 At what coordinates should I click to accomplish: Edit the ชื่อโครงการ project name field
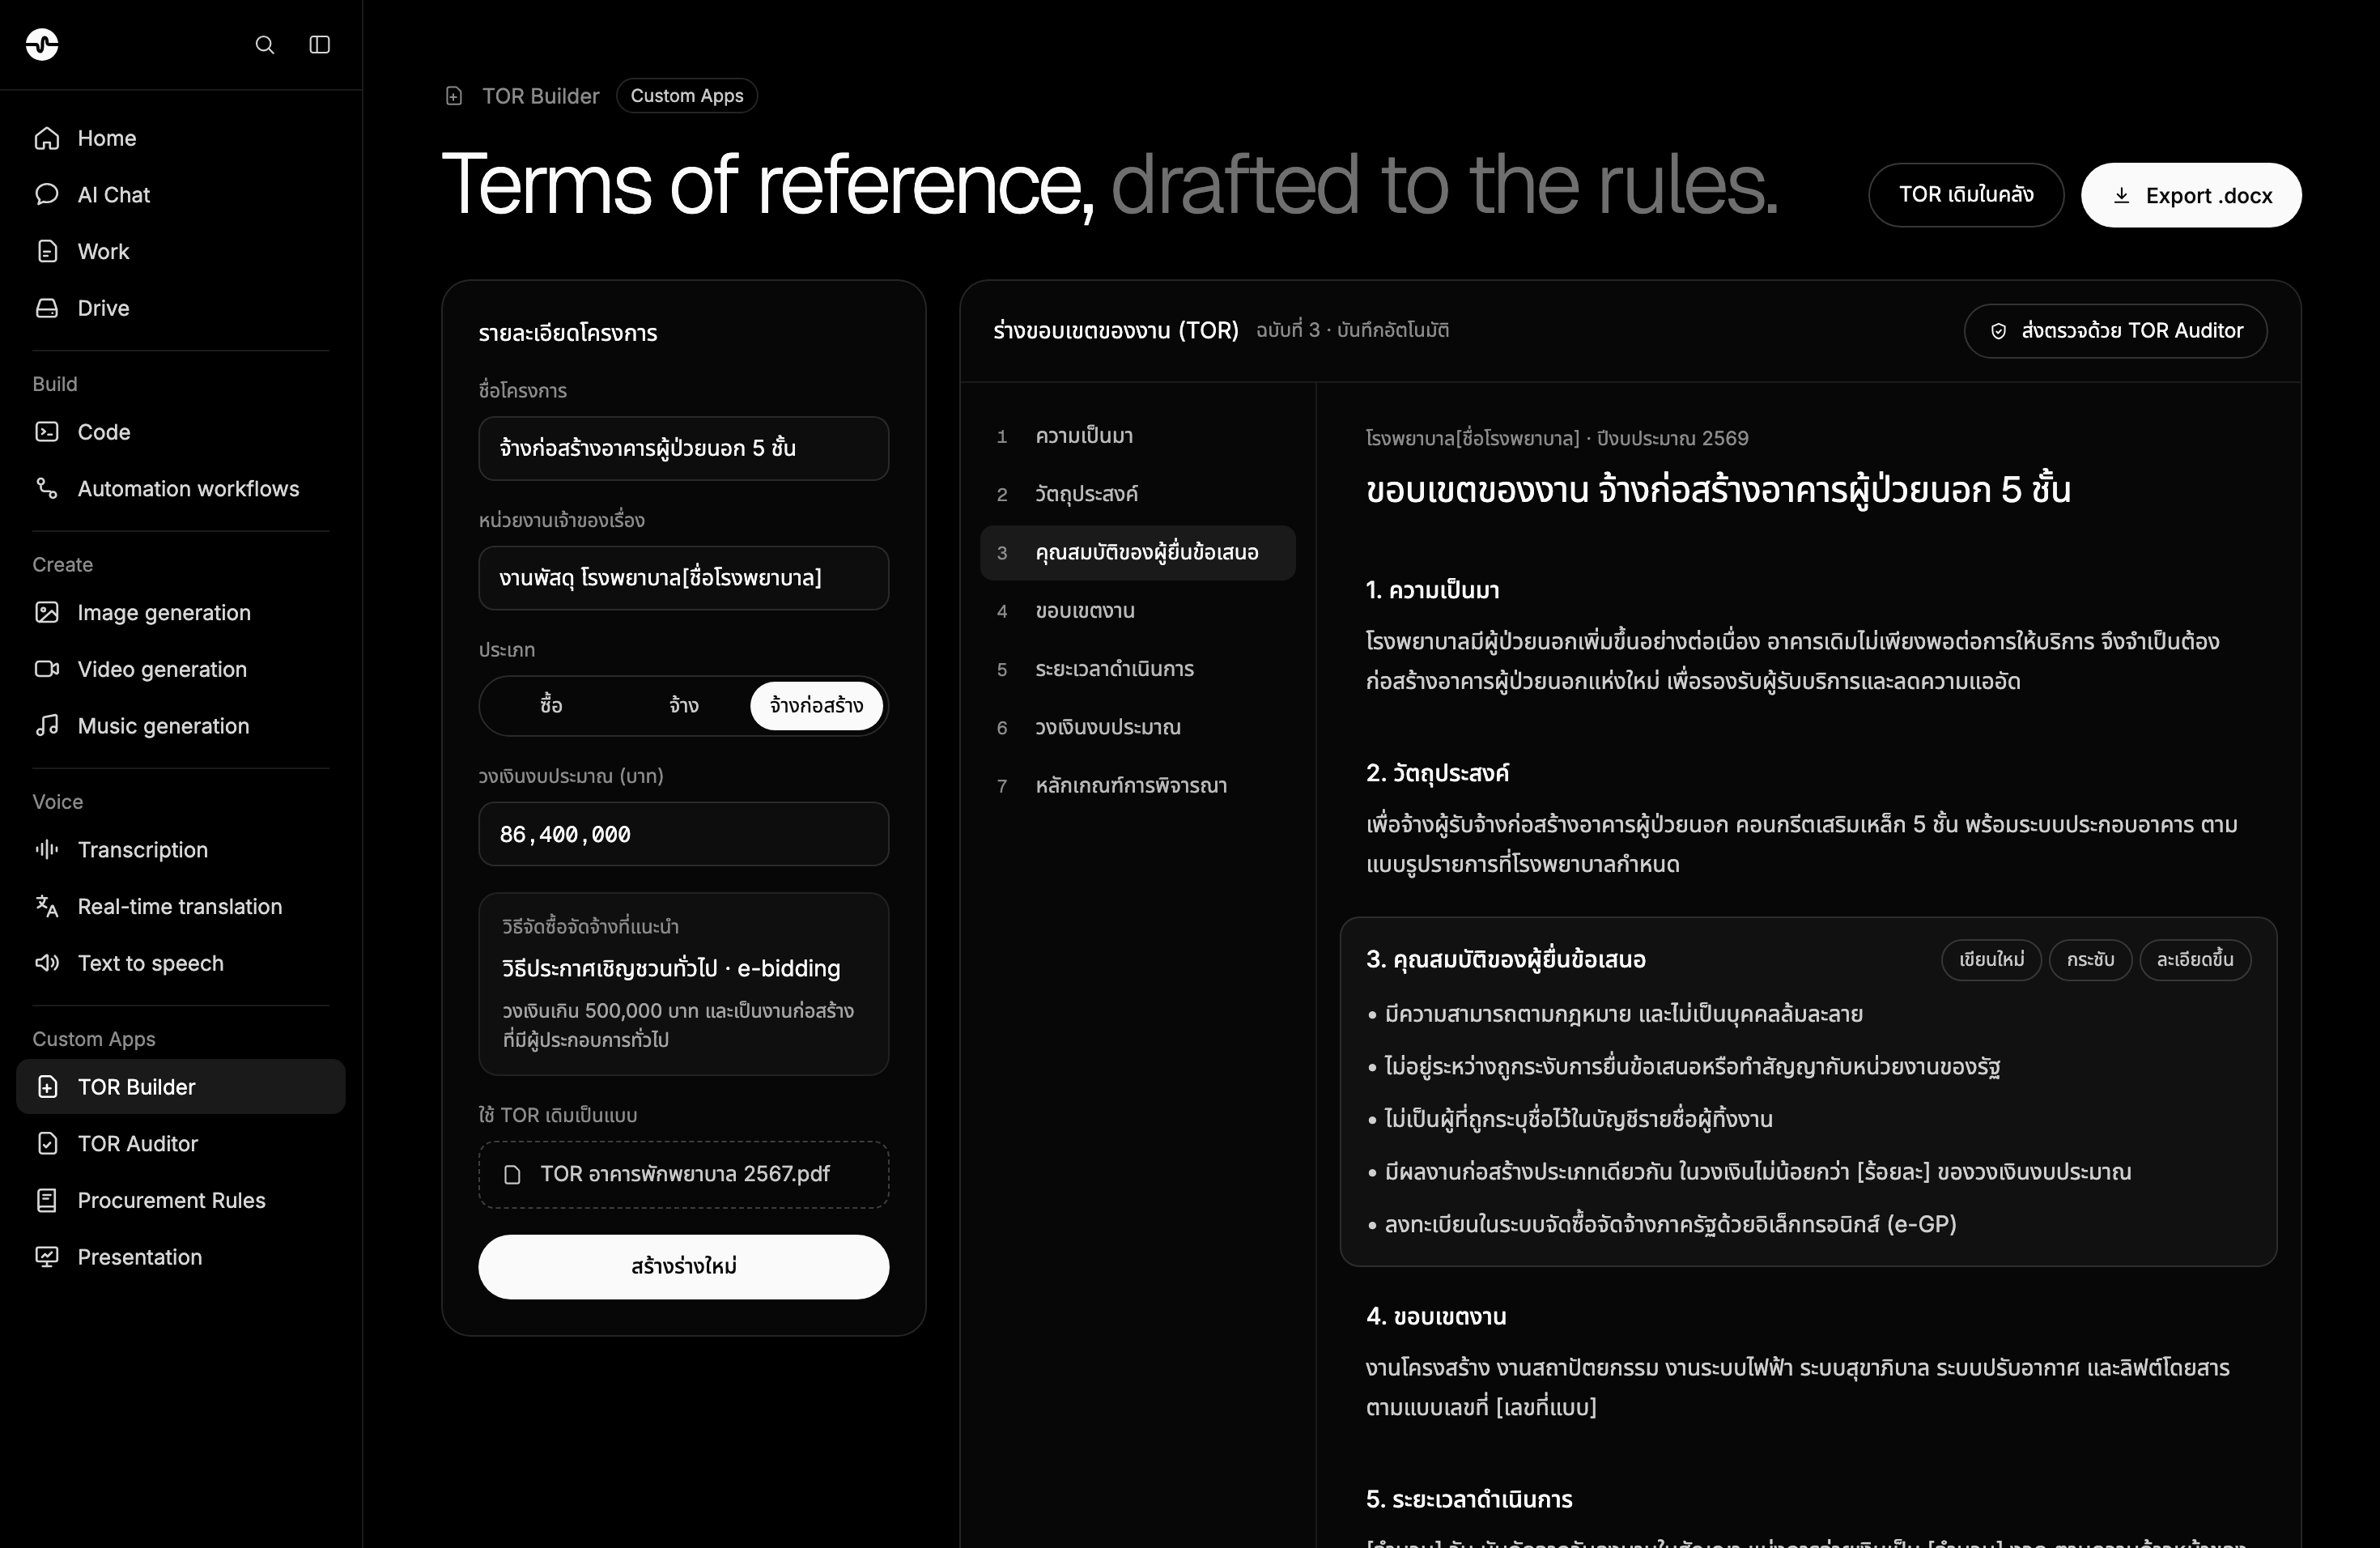pos(684,448)
